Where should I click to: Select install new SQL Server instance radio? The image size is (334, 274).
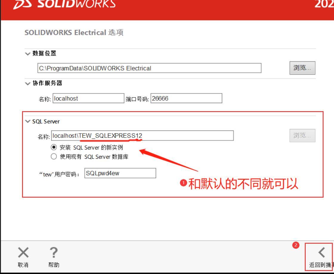tap(54, 147)
